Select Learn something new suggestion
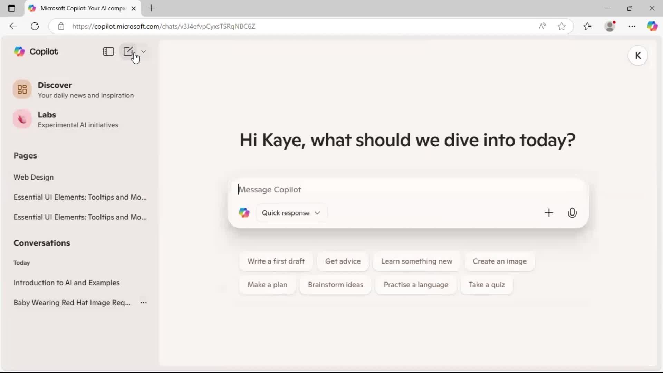Screen dimensions: 663x373 416,261
